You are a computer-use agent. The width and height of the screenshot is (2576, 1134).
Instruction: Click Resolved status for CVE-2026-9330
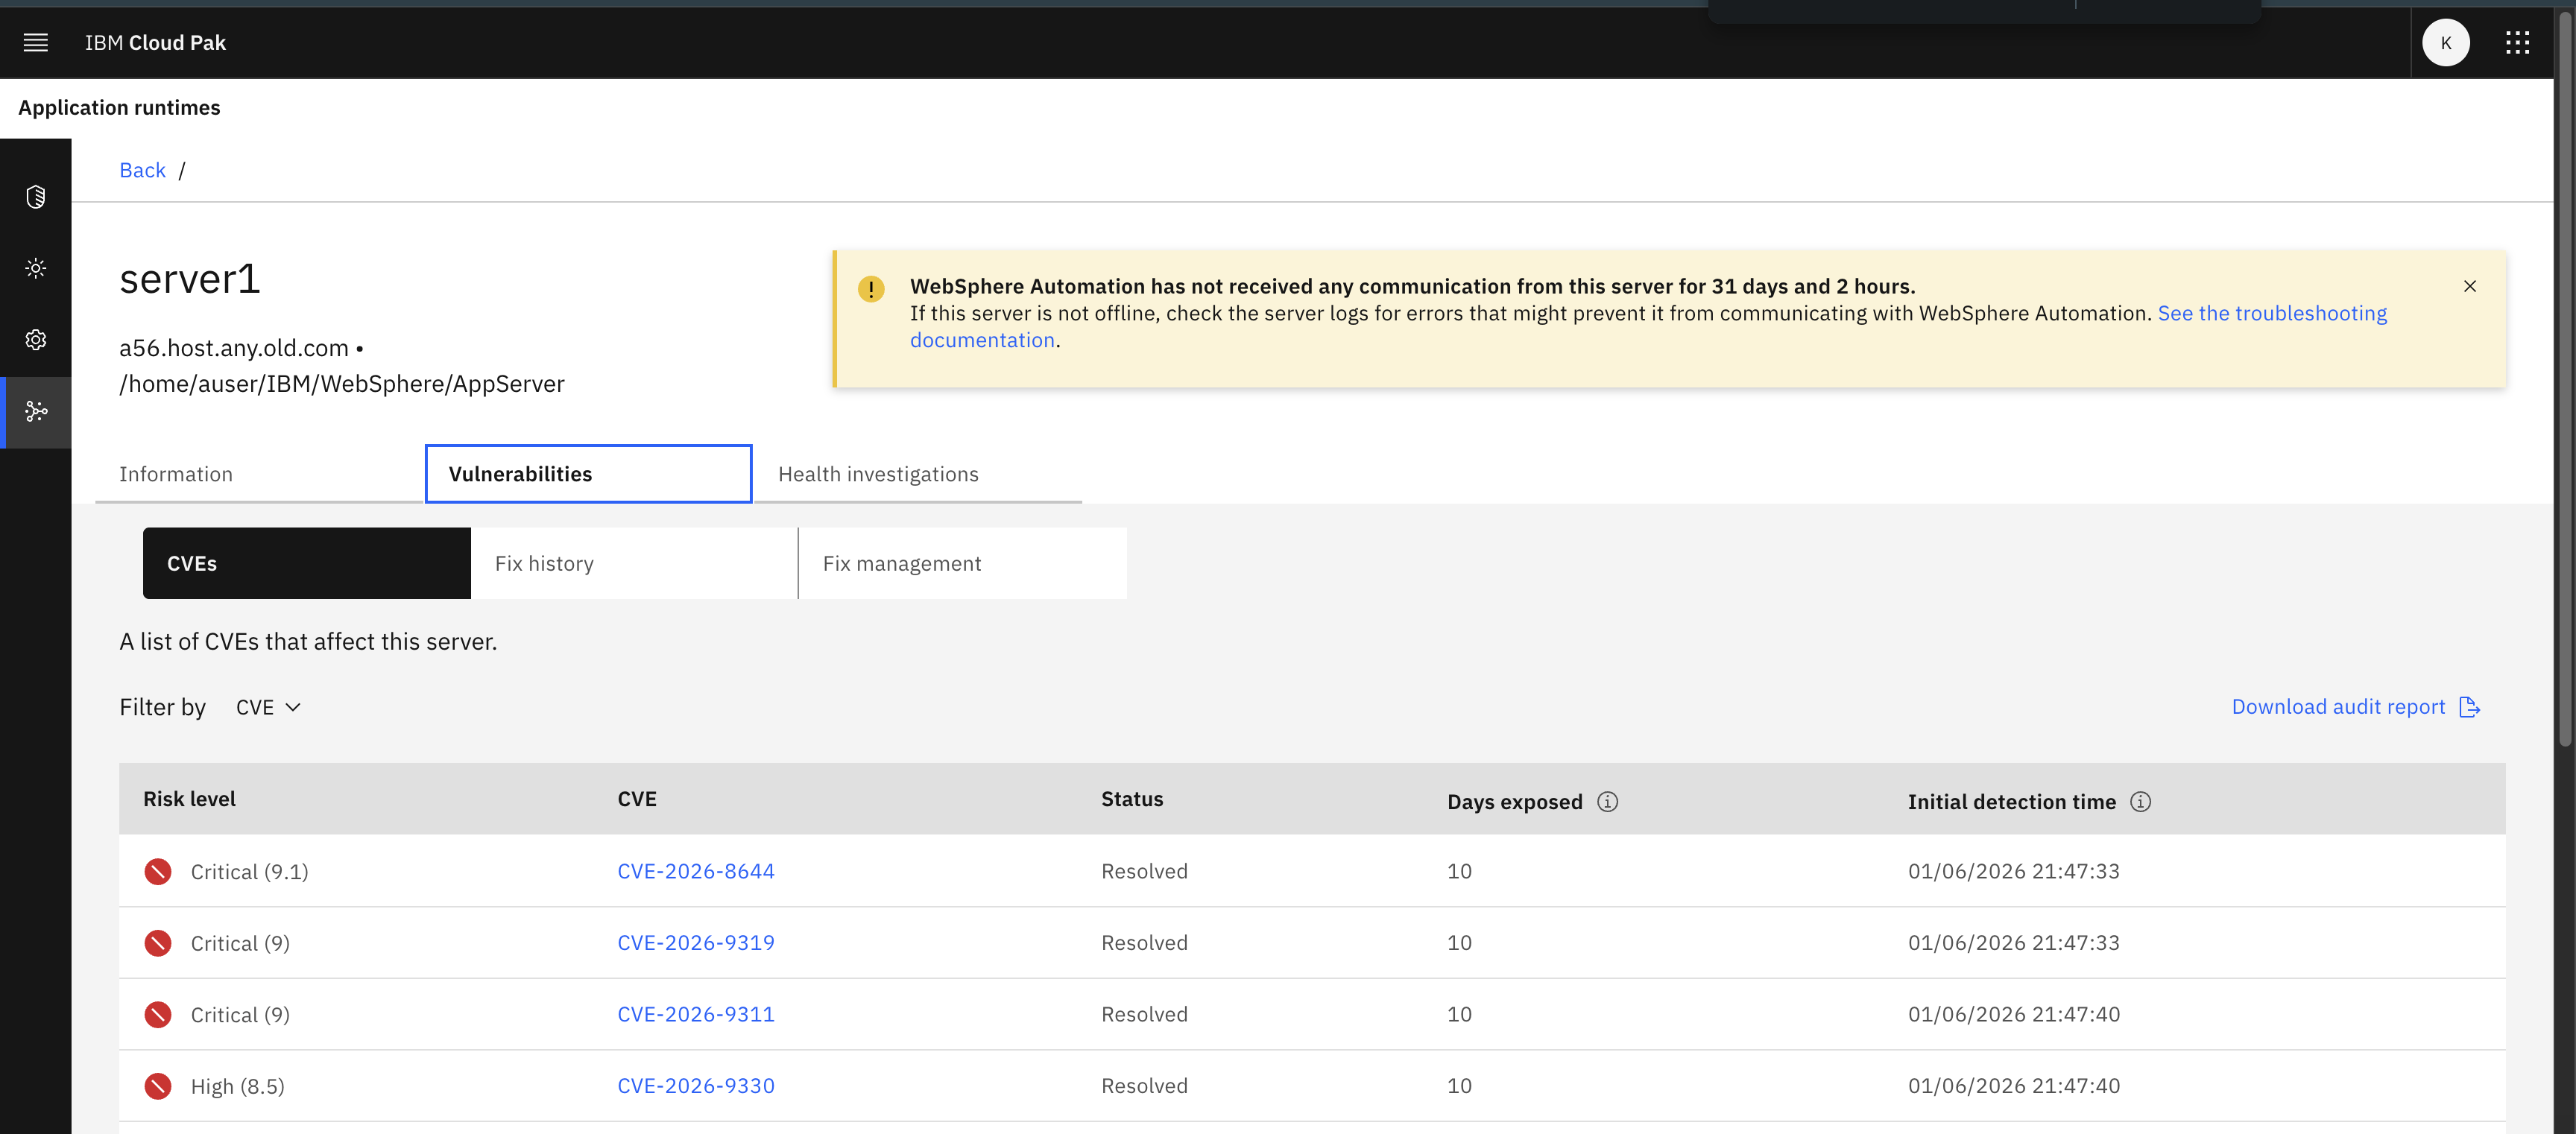point(1144,1086)
